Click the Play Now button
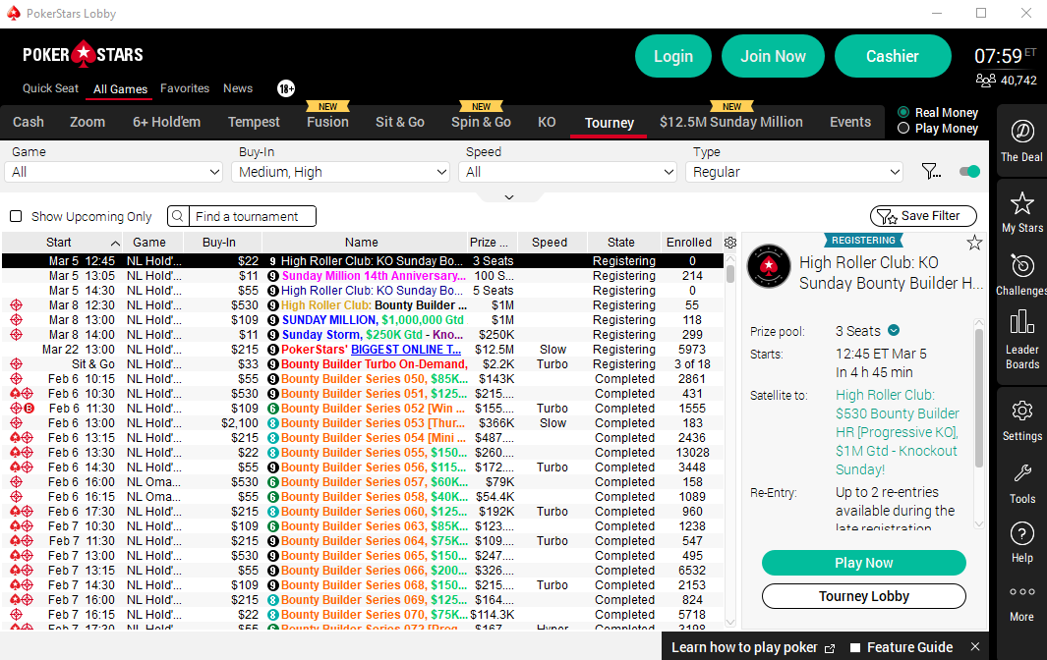The image size is (1047, 660). 863,563
